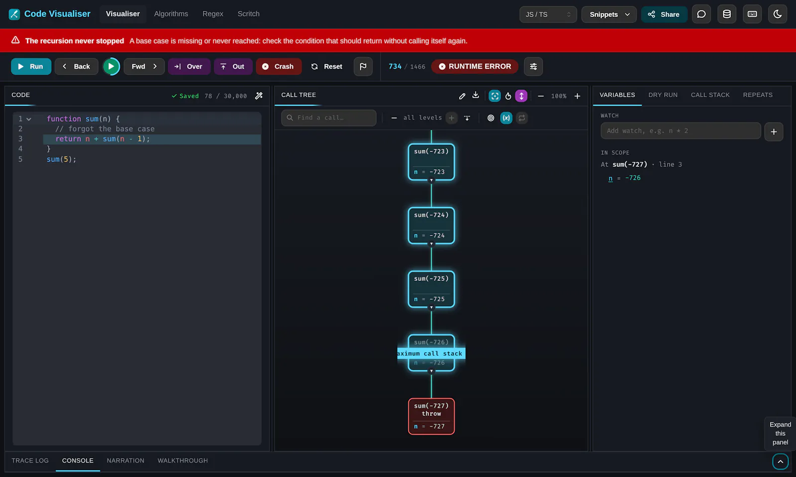Switch to the Regex tab
Viewport: 796px width, 477px height.
pos(213,14)
